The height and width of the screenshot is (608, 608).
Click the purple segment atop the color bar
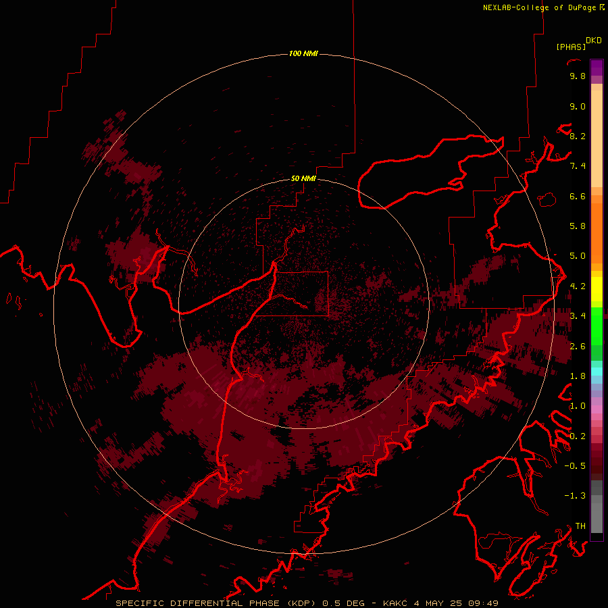[x=597, y=68]
